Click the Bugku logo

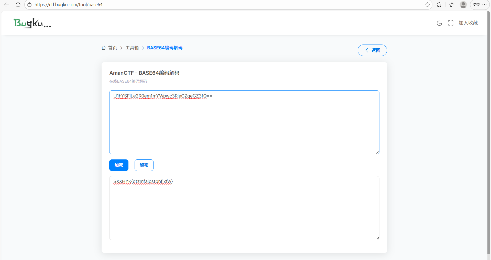coord(31,23)
